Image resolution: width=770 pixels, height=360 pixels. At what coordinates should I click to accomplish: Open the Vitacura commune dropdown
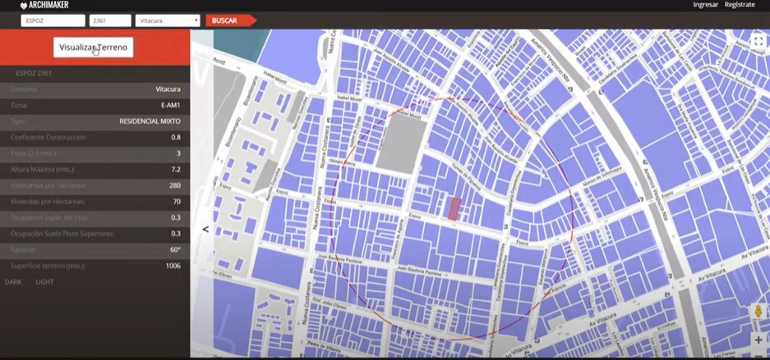coord(168,21)
